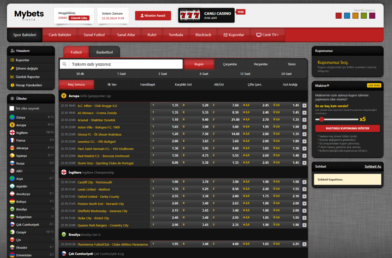Viewport: 392px width, 258px height.
Task: Click the Günlük Raporlar chart icon
Action: (x=12, y=77)
